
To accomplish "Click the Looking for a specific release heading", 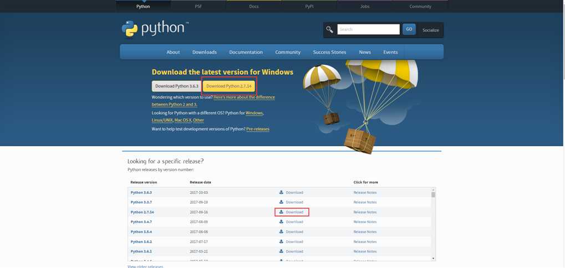I will (165, 162).
